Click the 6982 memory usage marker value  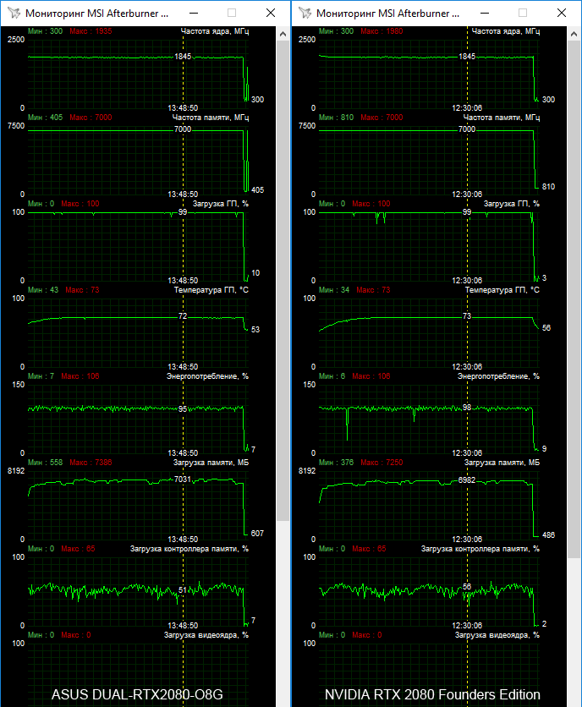pos(467,480)
